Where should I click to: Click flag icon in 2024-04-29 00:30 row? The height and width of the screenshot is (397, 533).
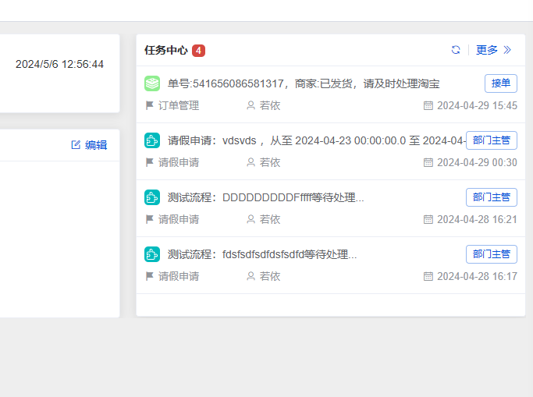pyautogui.click(x=149, y=162)
